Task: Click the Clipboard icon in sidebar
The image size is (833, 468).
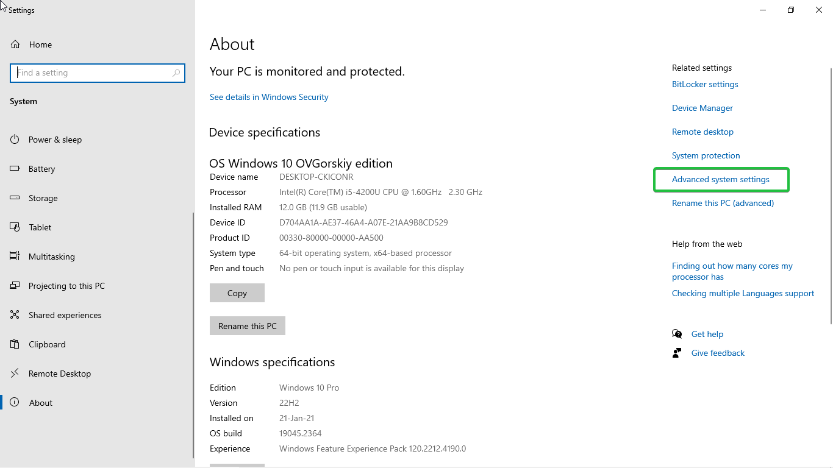Action: 15,344
